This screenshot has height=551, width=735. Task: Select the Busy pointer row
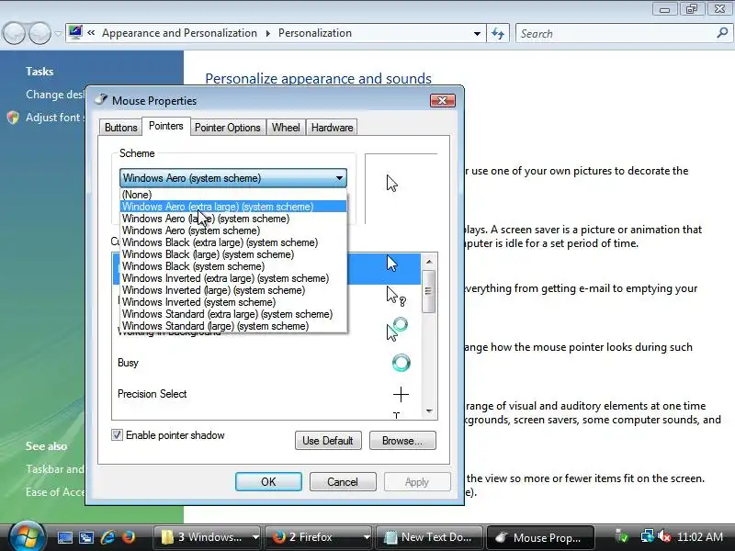[266, 363]
